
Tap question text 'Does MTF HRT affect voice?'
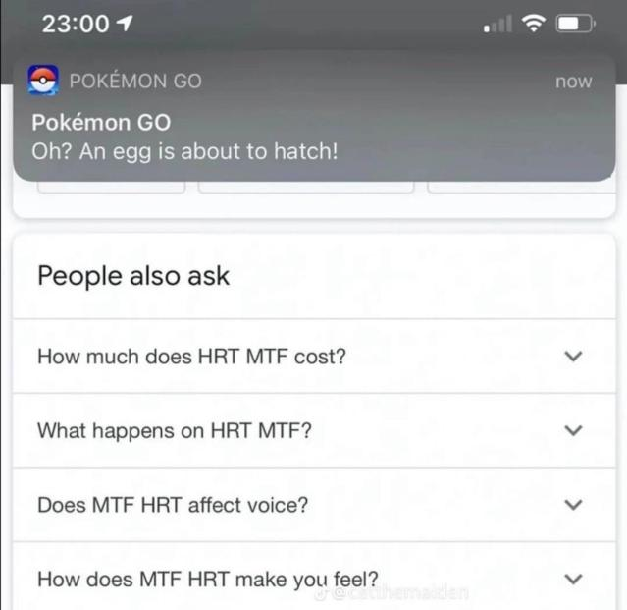[173, 506]
